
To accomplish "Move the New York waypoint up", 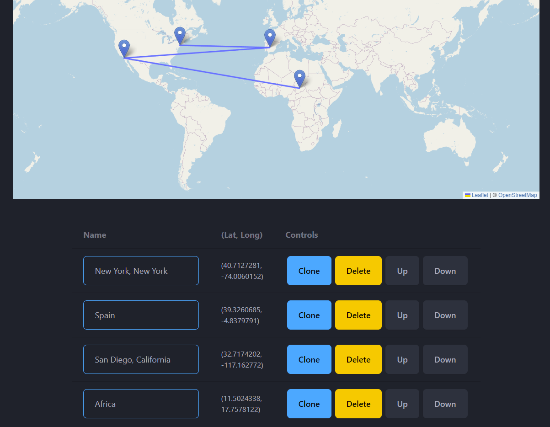I will 402,271.
